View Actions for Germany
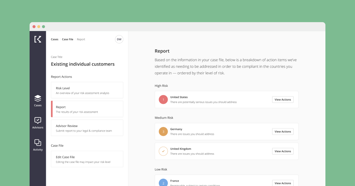 coord(283,131)
